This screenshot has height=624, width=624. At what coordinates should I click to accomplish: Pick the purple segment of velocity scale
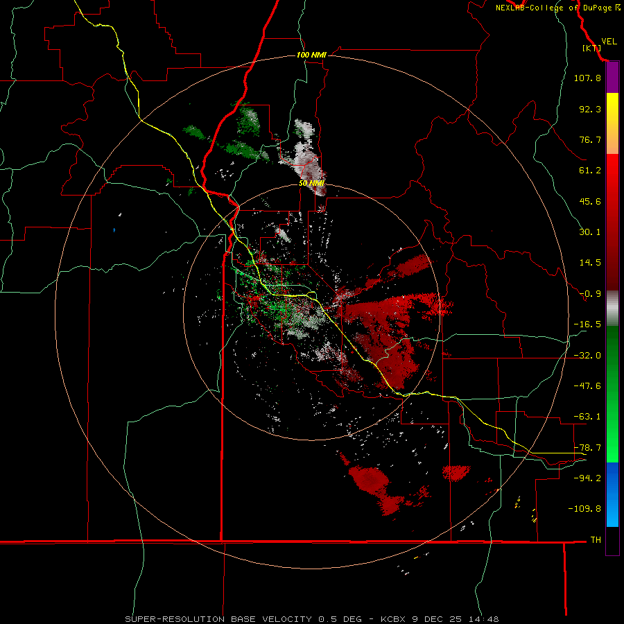[x=612, y=78]
